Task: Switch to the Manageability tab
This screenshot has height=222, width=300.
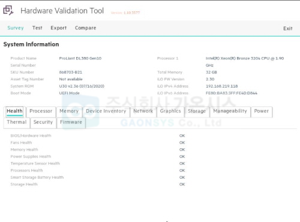Action: pos(230,112)
